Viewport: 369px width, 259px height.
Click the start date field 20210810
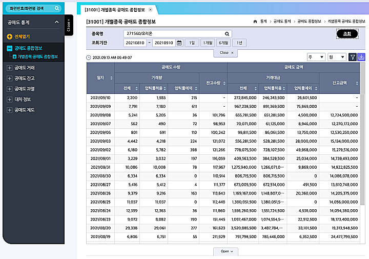click(x=135, y=43)
